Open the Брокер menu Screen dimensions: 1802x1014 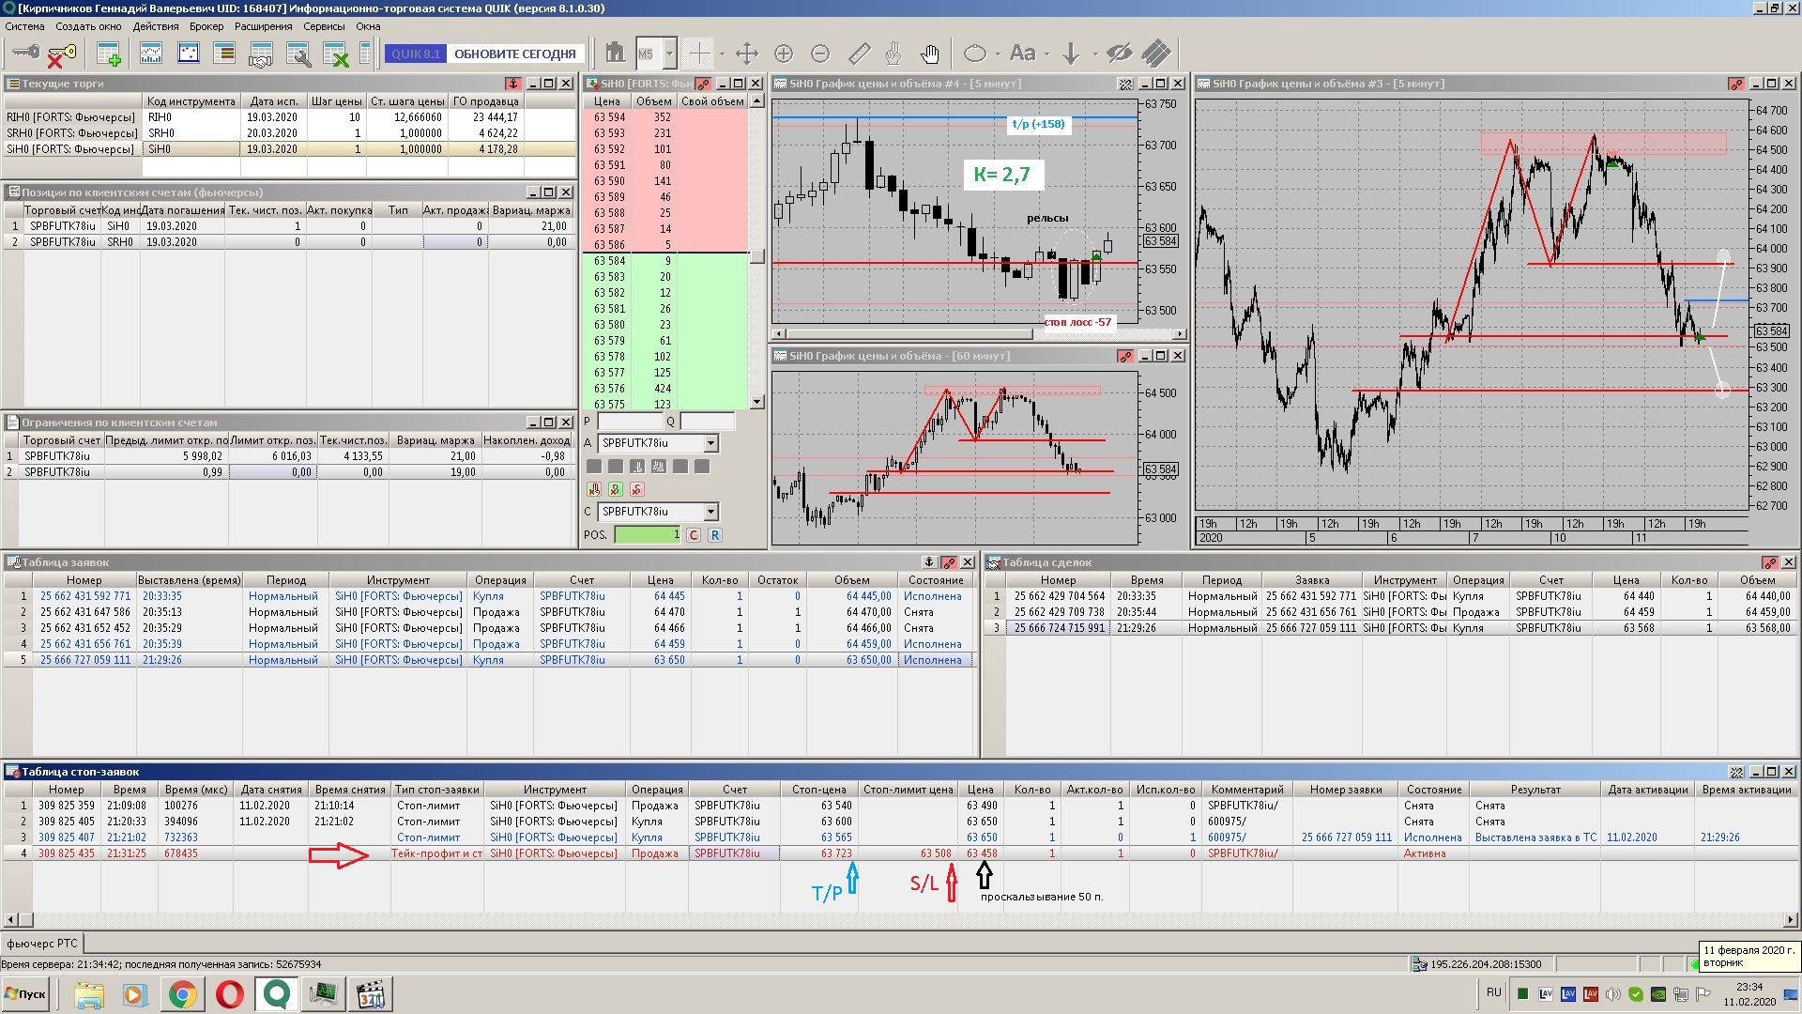coord(206,26)
